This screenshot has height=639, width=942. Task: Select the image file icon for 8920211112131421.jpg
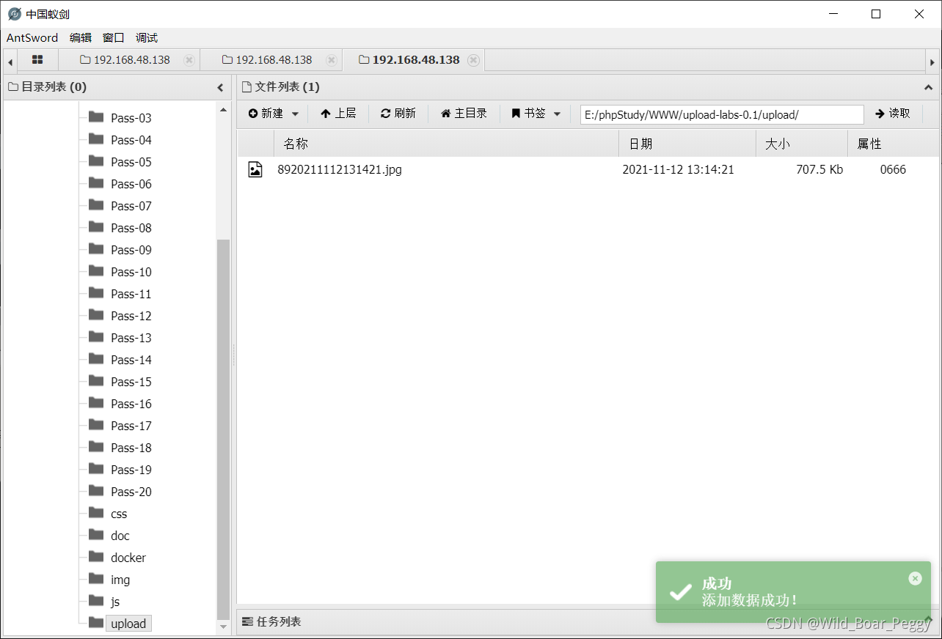(x=255, y=170)
